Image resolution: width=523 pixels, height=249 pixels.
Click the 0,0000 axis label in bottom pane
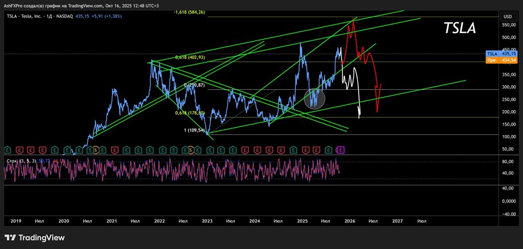pyautogui.click(x=509, y=201)
